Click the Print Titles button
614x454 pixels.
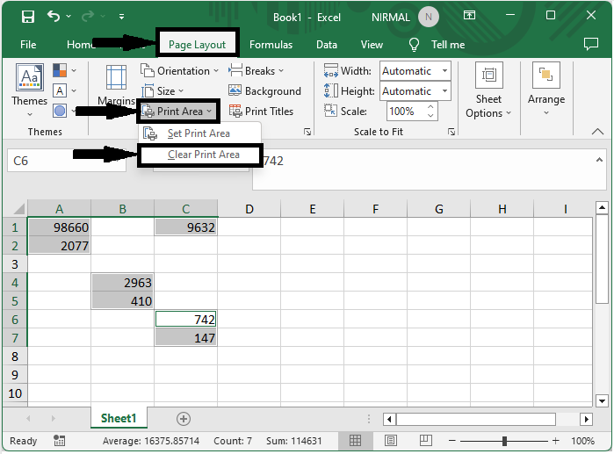261,112
